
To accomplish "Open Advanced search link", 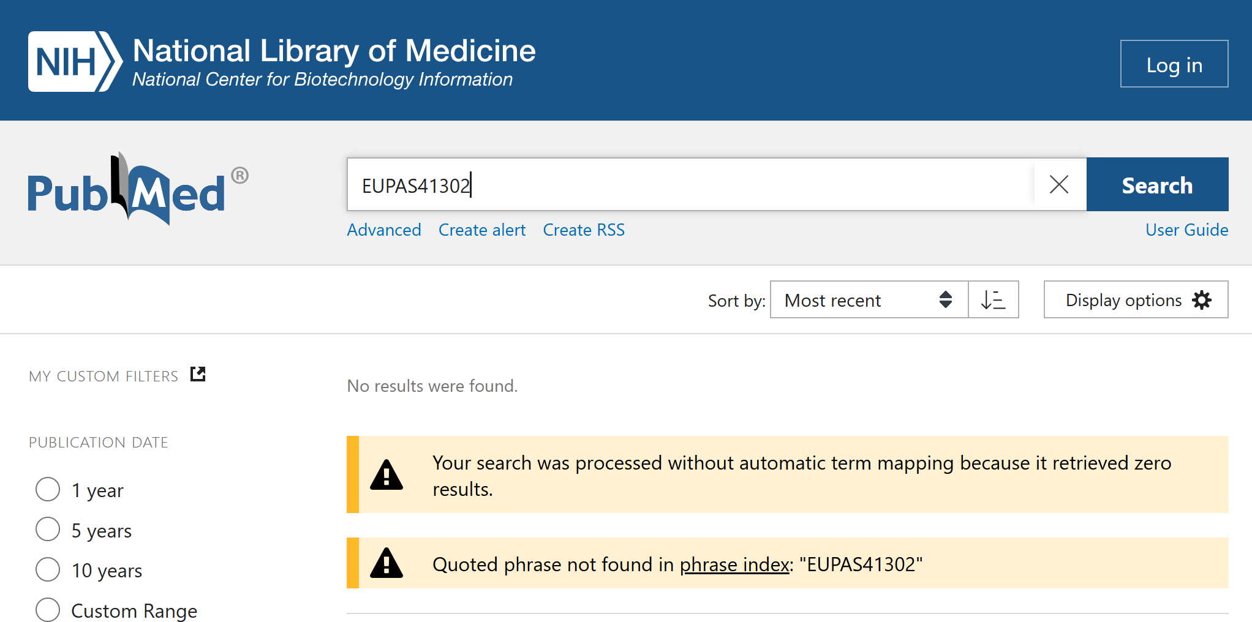I will [383, 230].
